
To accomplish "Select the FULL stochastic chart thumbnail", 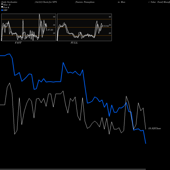I will (x=84, y=27).
